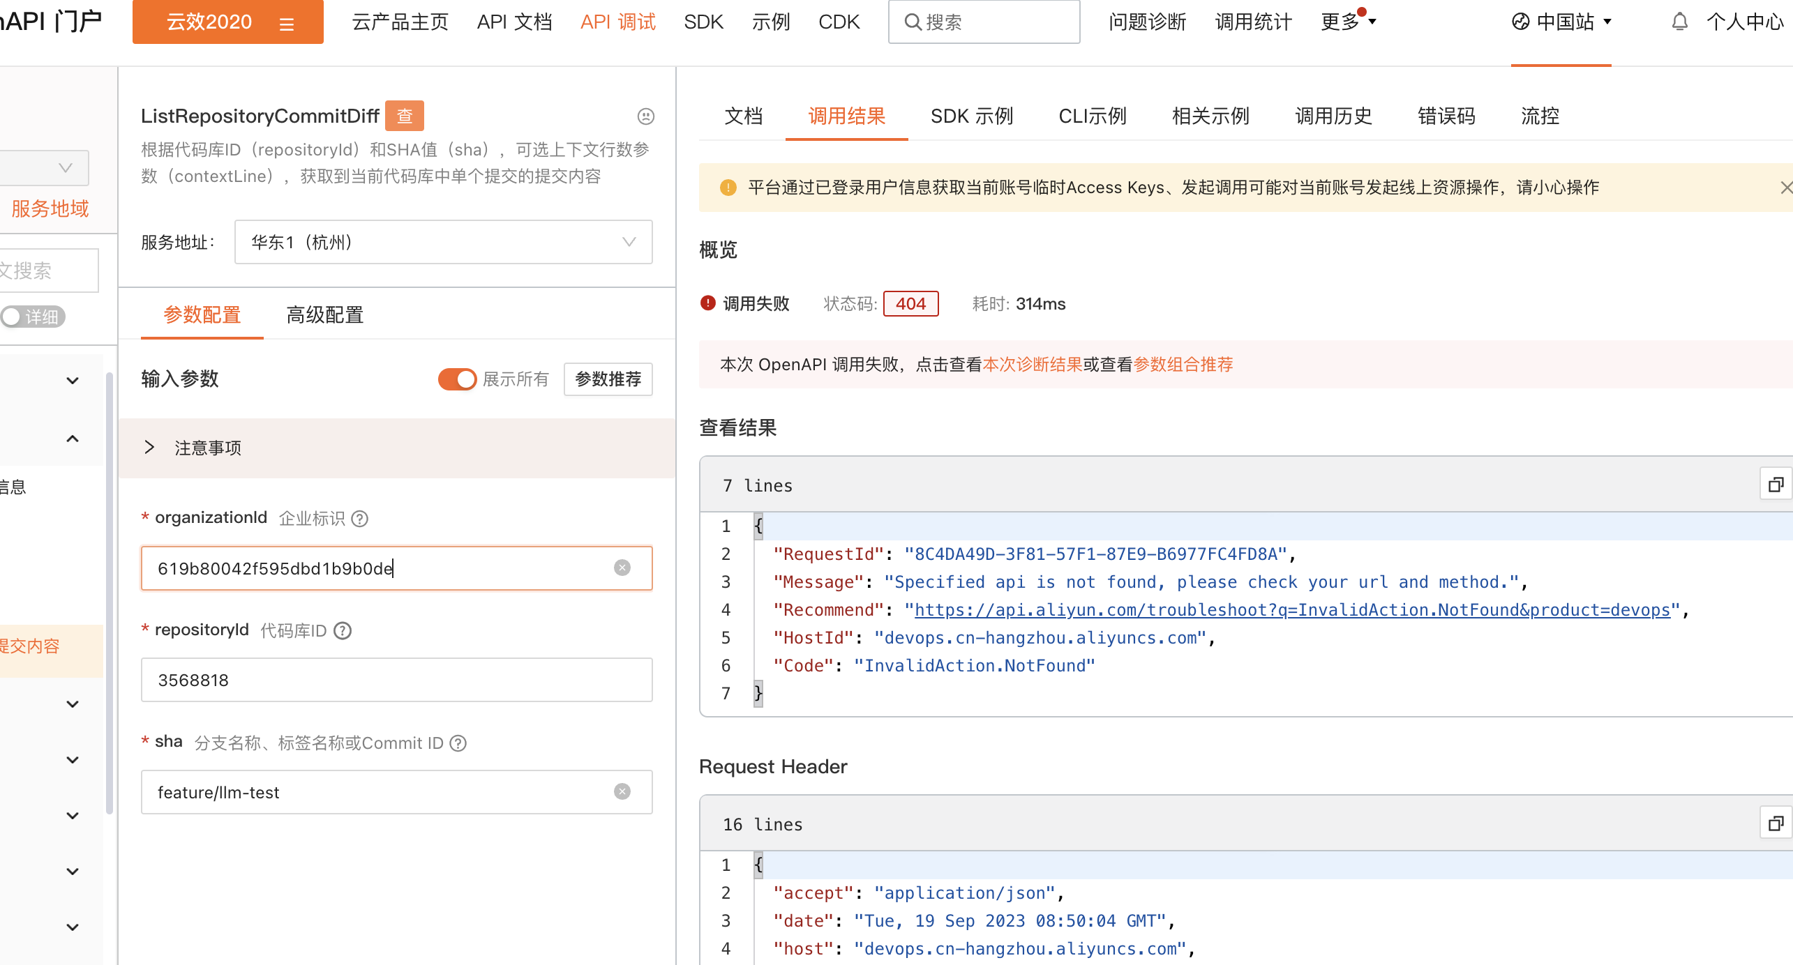Click the help icon next to Commit ID

458,743
